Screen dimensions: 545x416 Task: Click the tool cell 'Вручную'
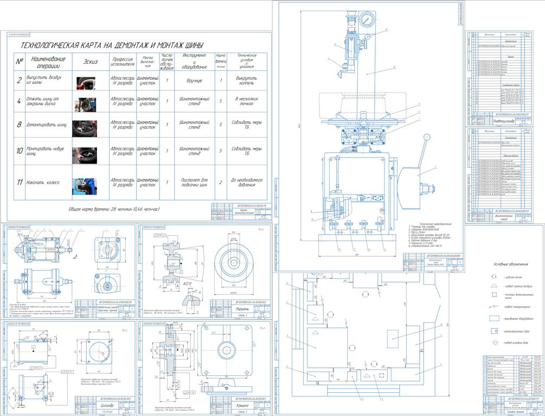(x=194, y=81)
